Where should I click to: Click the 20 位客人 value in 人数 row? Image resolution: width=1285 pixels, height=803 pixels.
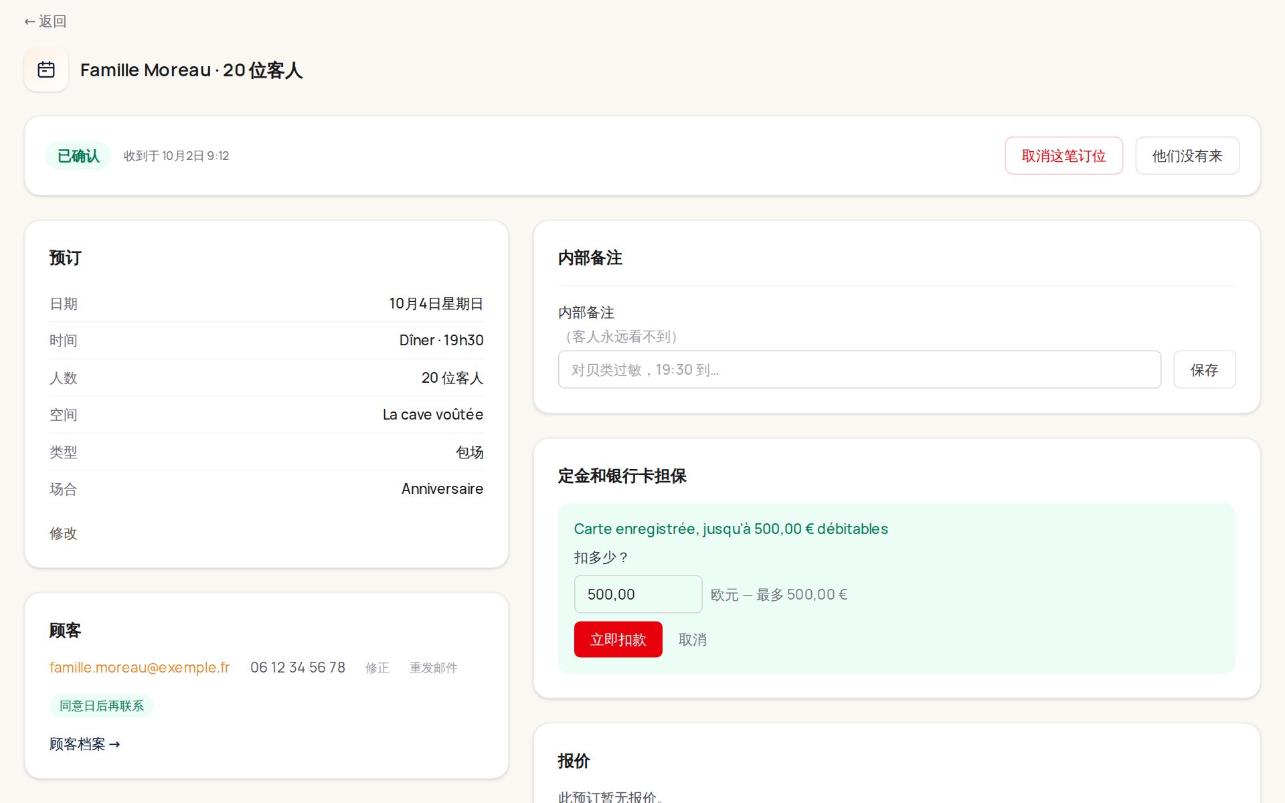(452, 378)
